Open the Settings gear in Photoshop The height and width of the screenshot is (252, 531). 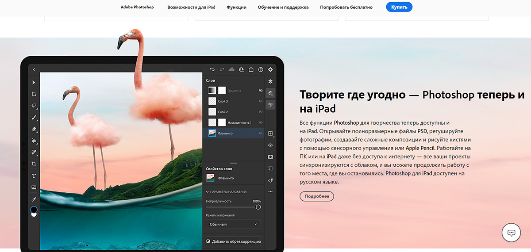coord(270,69)
